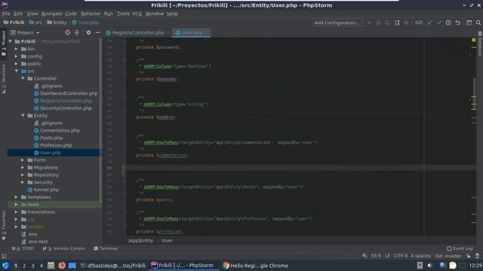Click the Debug bug icon in toolbar
This screenshot has height=271, width=483.
(379, 23)
